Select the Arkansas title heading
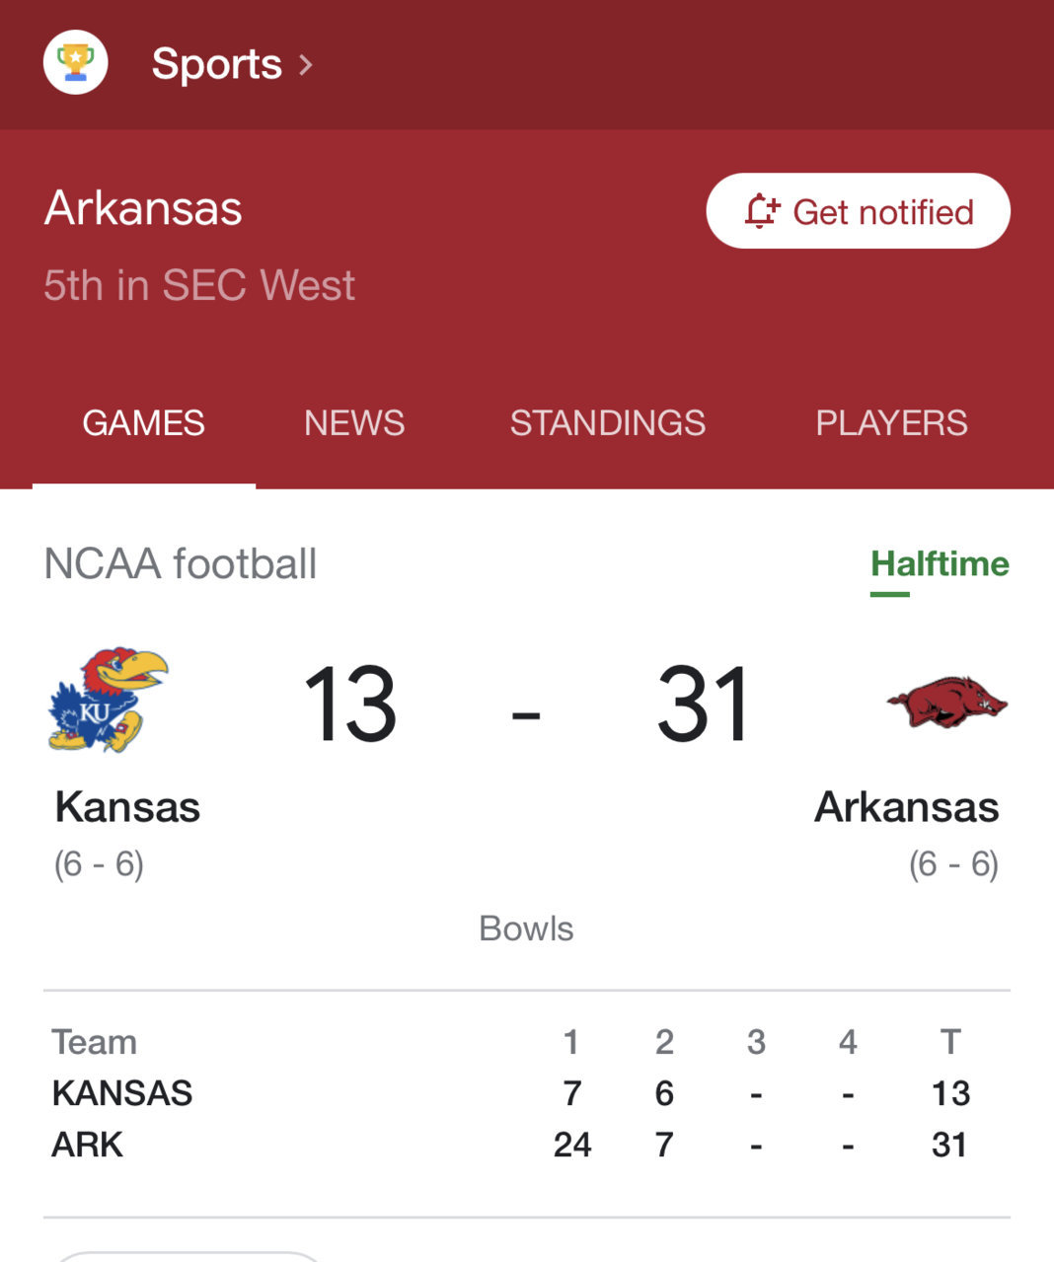 143,208
